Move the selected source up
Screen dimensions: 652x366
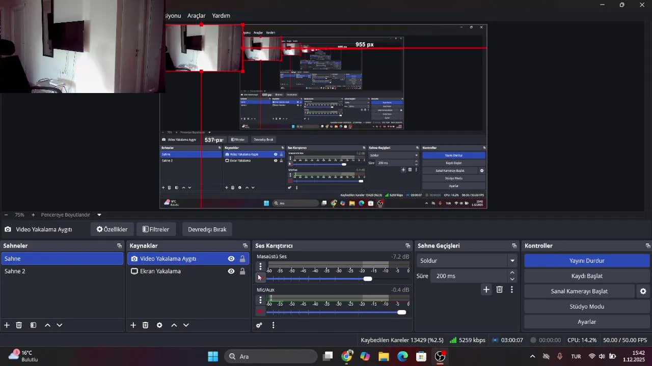coord(174,325)
